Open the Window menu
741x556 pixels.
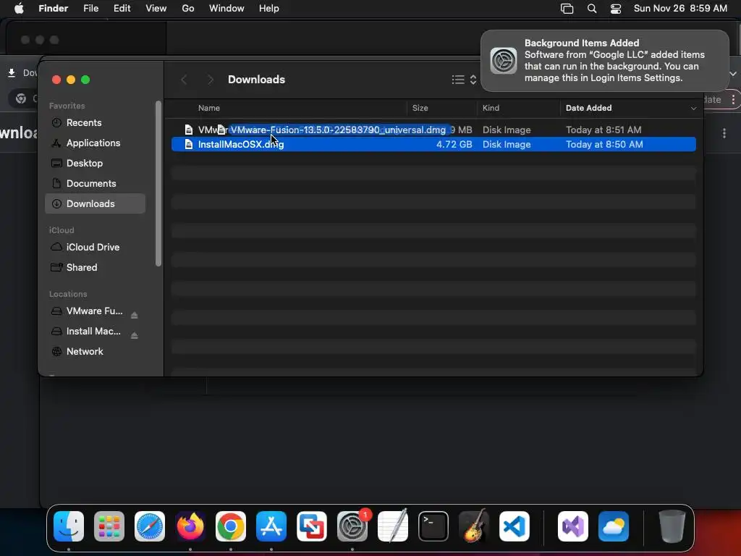(x=226, y=9)
